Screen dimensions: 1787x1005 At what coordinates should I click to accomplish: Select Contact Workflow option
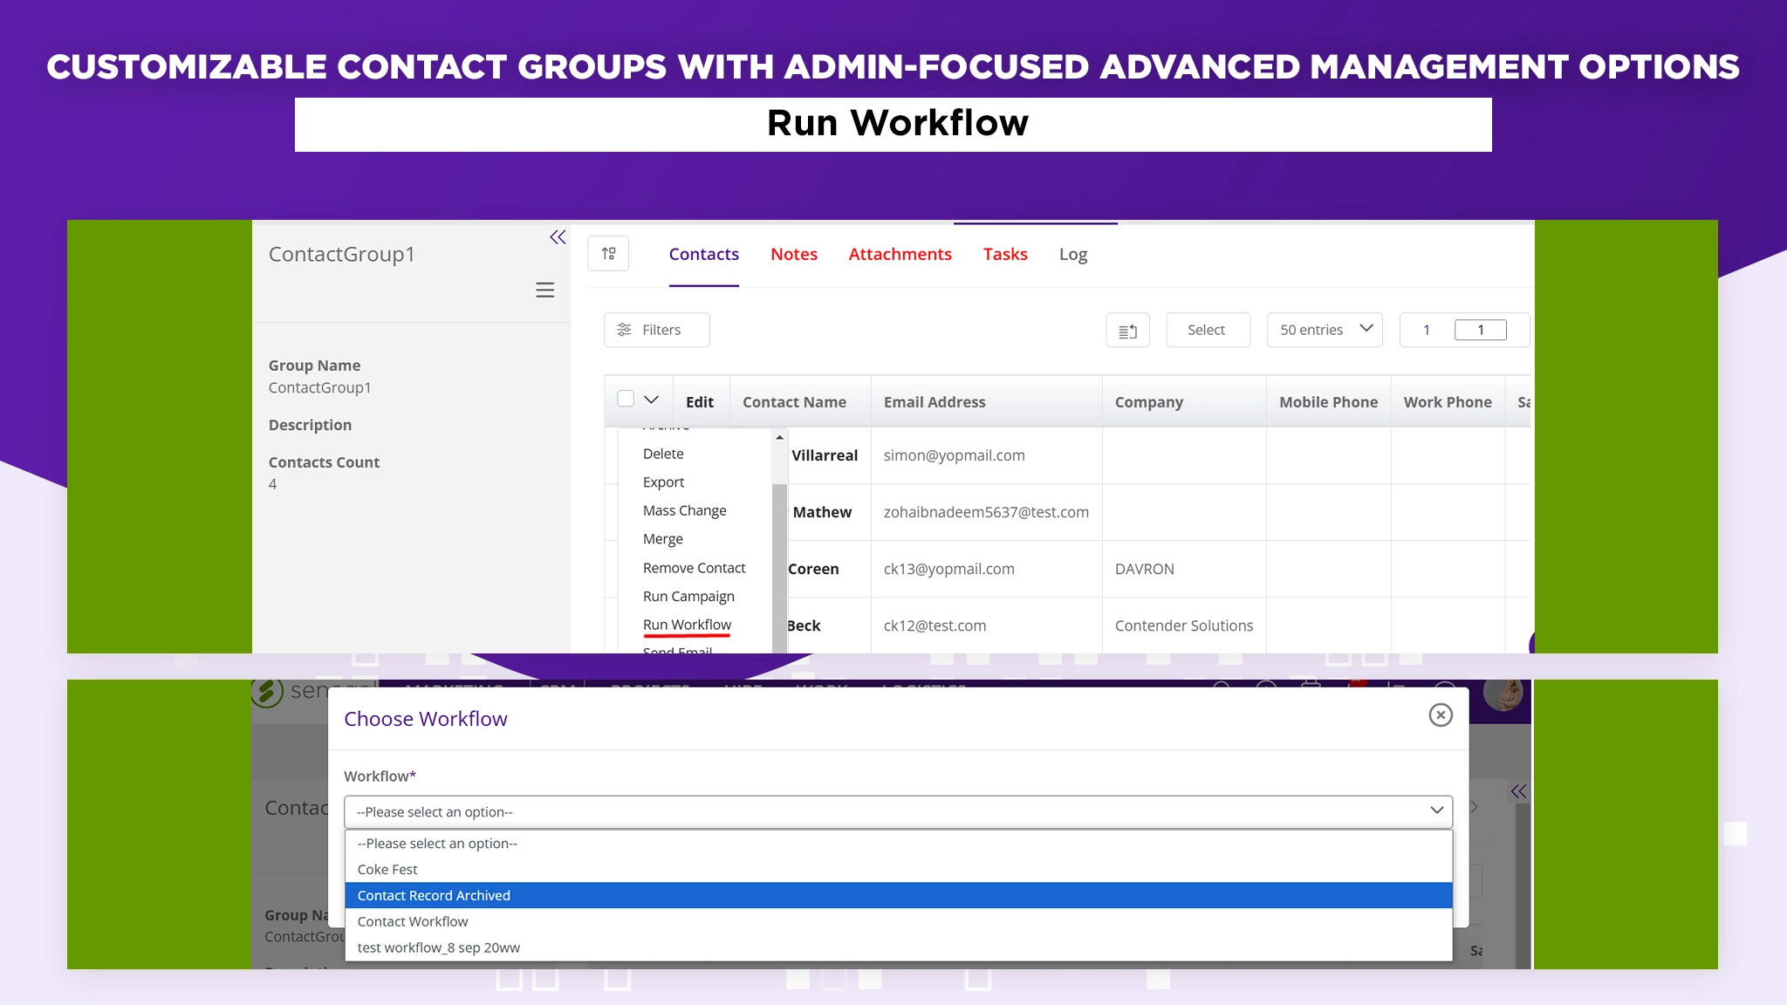(x=898, y=922)
